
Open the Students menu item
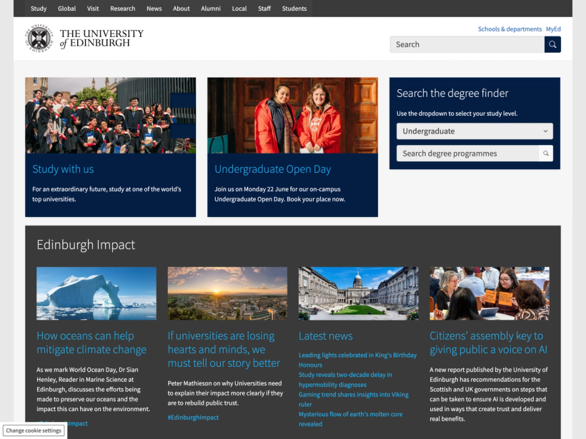[x=294, y=9]
